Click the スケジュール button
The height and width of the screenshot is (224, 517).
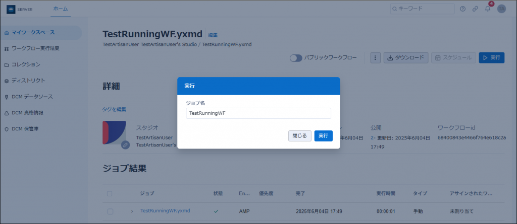tap(454, 57)
